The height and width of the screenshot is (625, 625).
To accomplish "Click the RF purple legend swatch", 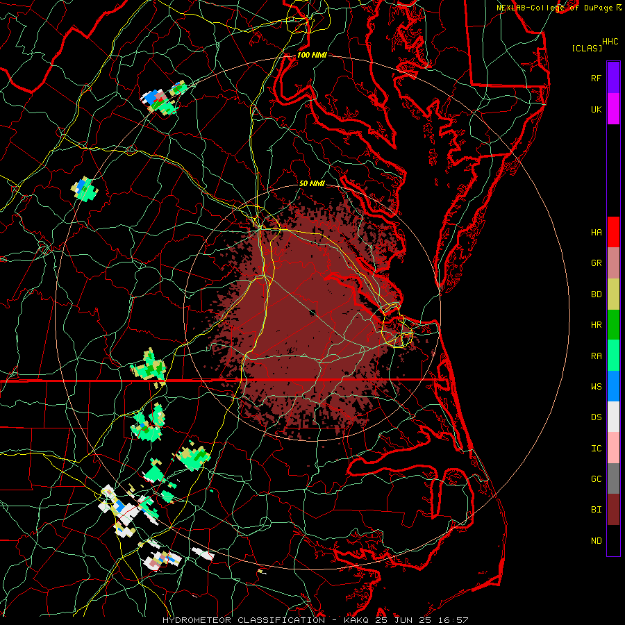I will [613, 78].
